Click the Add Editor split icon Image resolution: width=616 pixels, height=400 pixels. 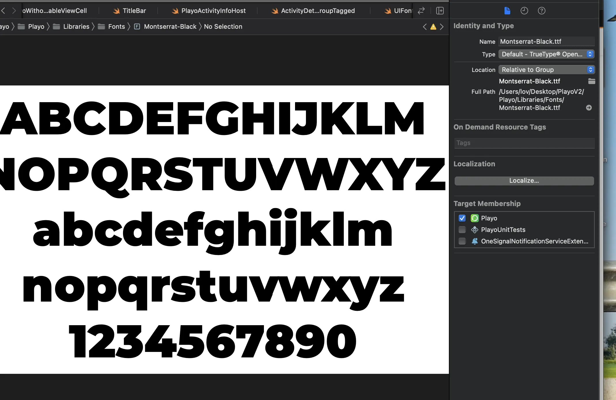pyautogui.click(x=440, y=11)
